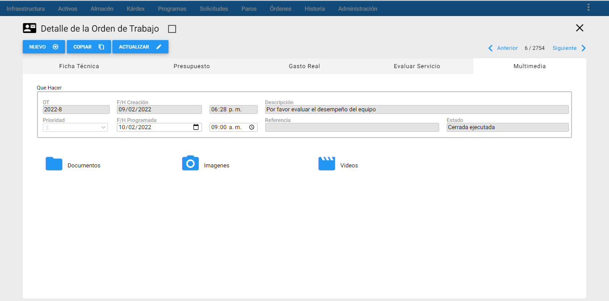Switch to the Ficha Técnica tab

coord(79,66)
